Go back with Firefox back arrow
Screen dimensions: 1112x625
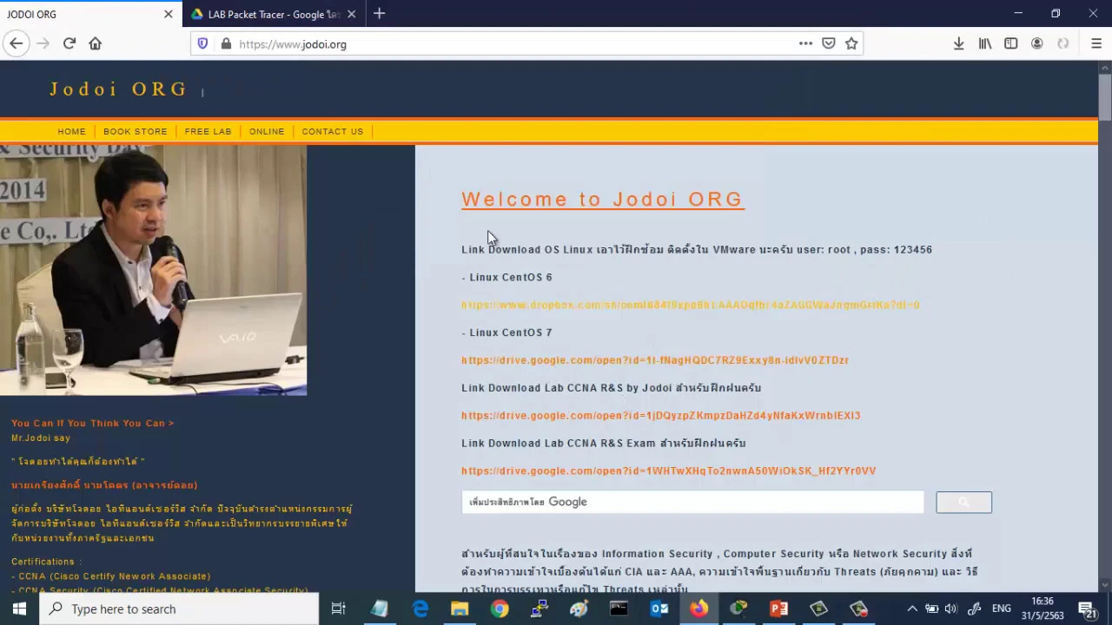click(16, 43)
